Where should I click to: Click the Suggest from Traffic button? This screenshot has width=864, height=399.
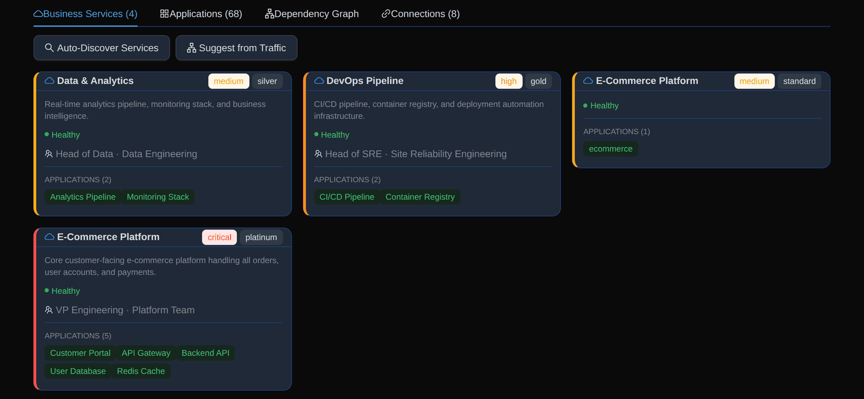pyautogui.click(x=237, y=48)
